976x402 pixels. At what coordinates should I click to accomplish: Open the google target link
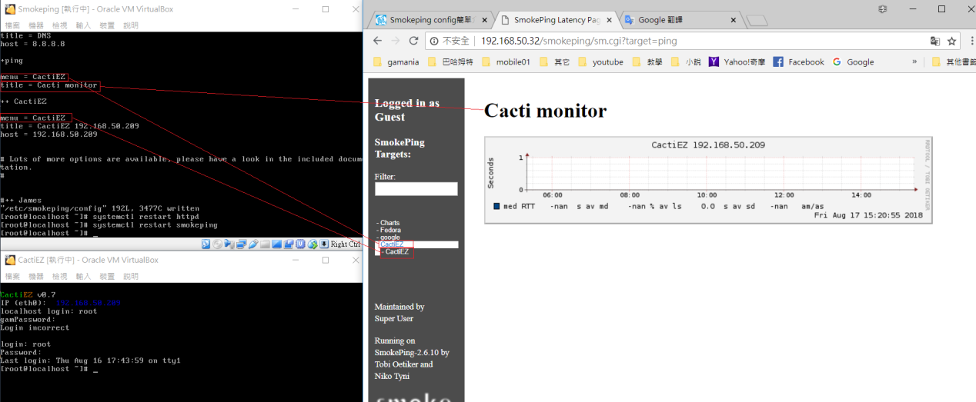click(x=389, y=238)
